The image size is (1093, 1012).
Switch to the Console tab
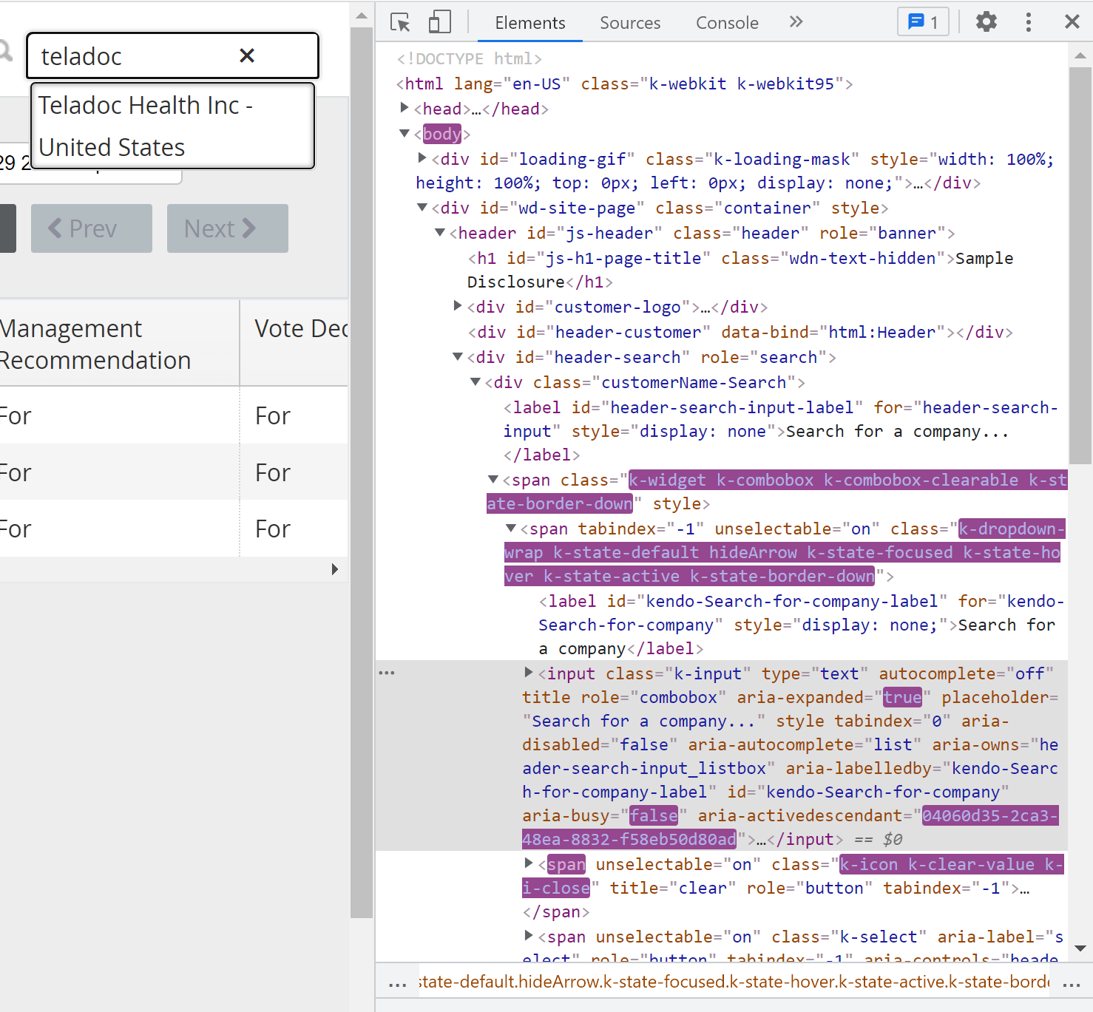727,23
